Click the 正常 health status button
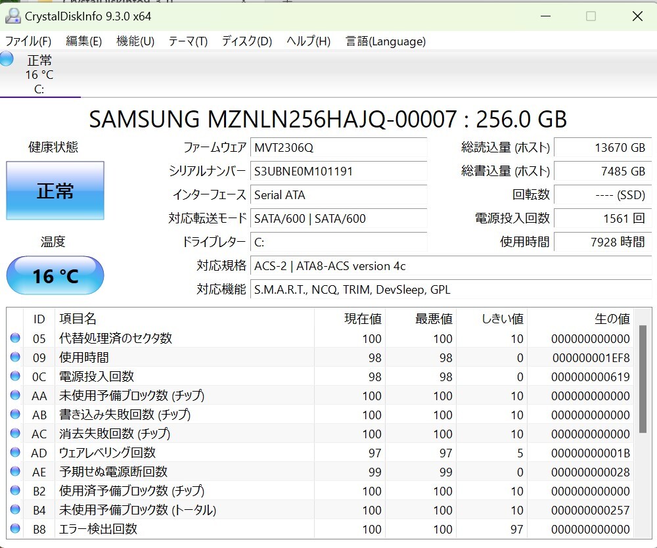657x548 pixels. click(55, 191)
